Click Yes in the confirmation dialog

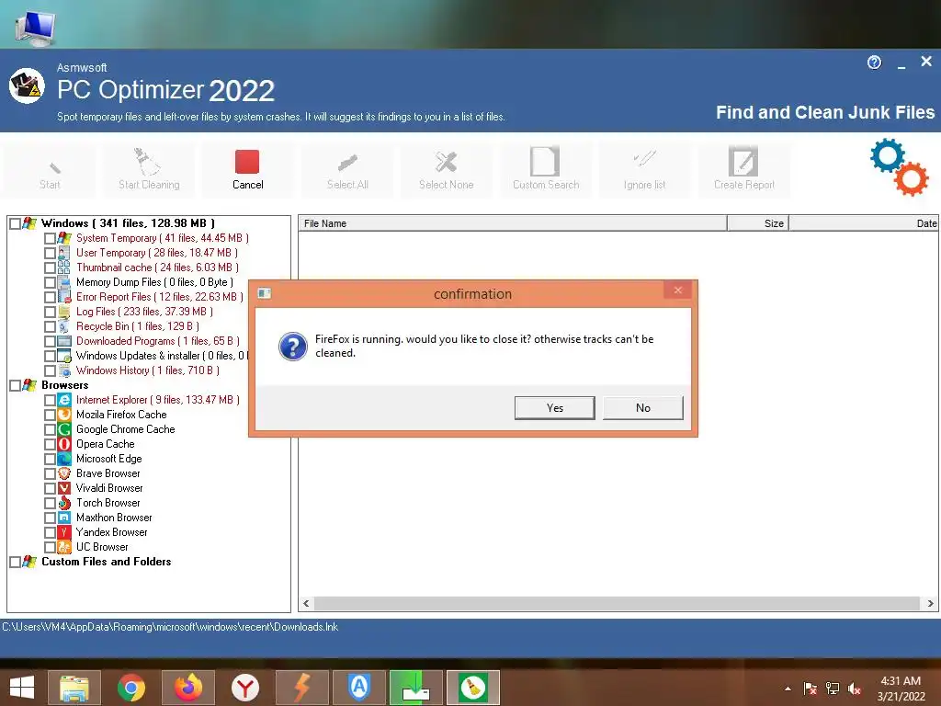(x=554, y=407)
